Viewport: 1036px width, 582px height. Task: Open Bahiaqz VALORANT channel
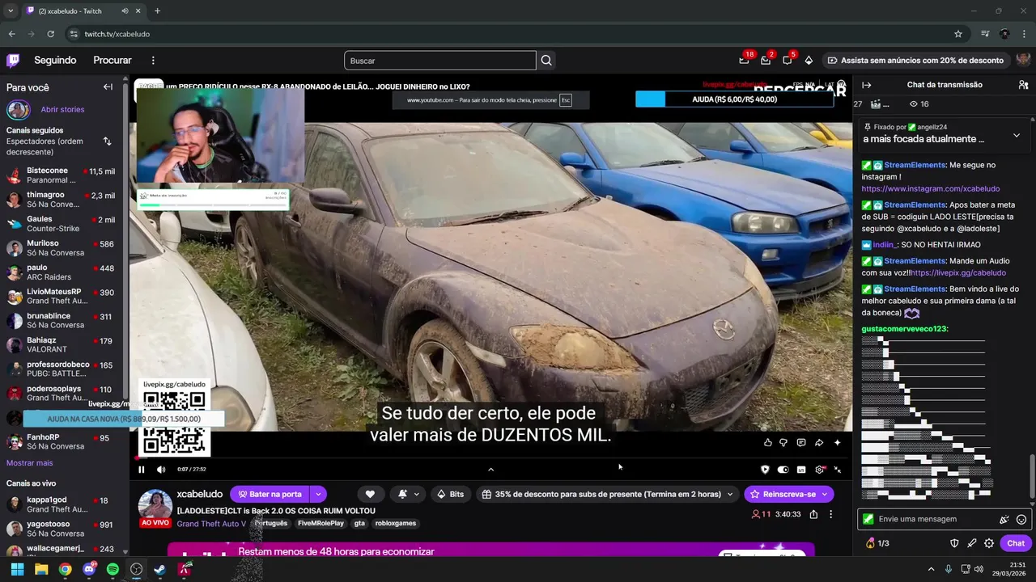pyautogui.click(x=62, y=345)
